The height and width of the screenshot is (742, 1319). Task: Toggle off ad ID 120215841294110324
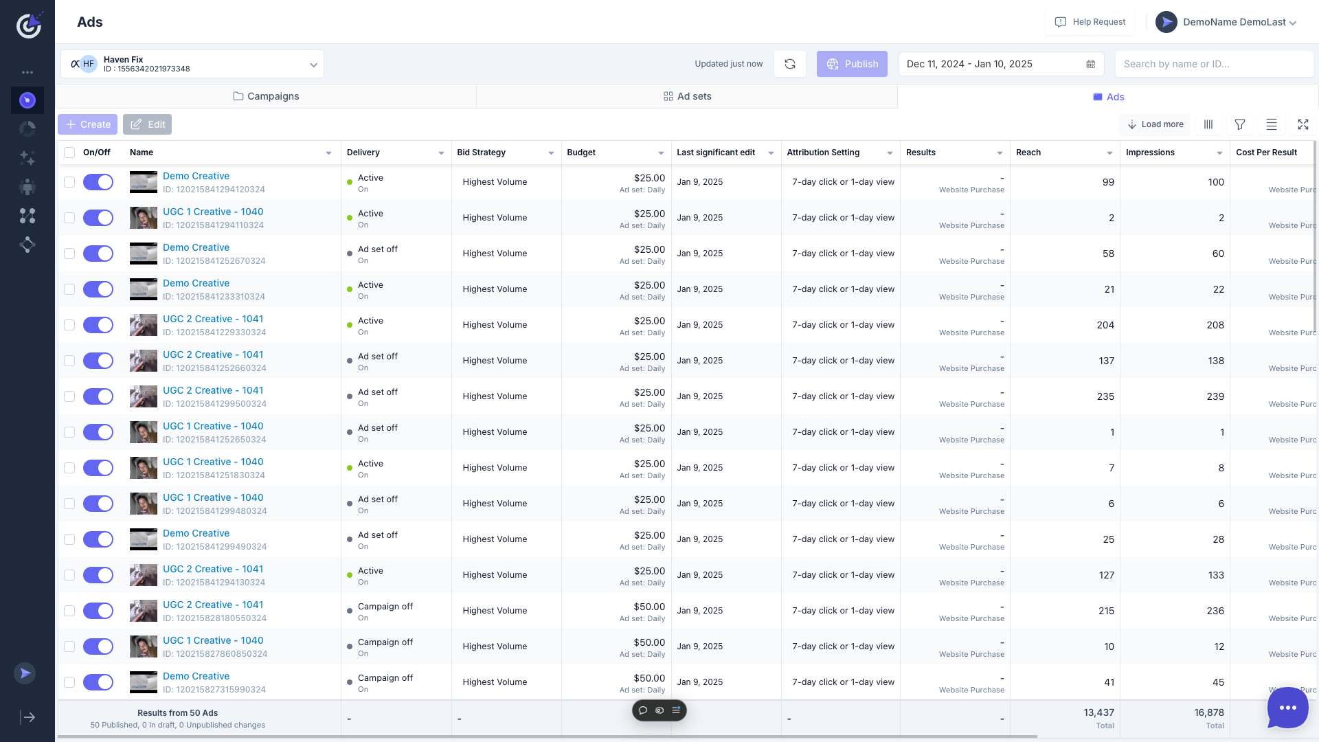click(98, 218)
